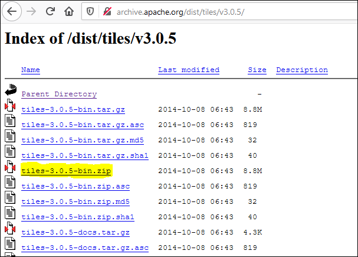Download tiles-3.0.5-docs.tar.gz
The image size is (358, 257).
point(75,232)
